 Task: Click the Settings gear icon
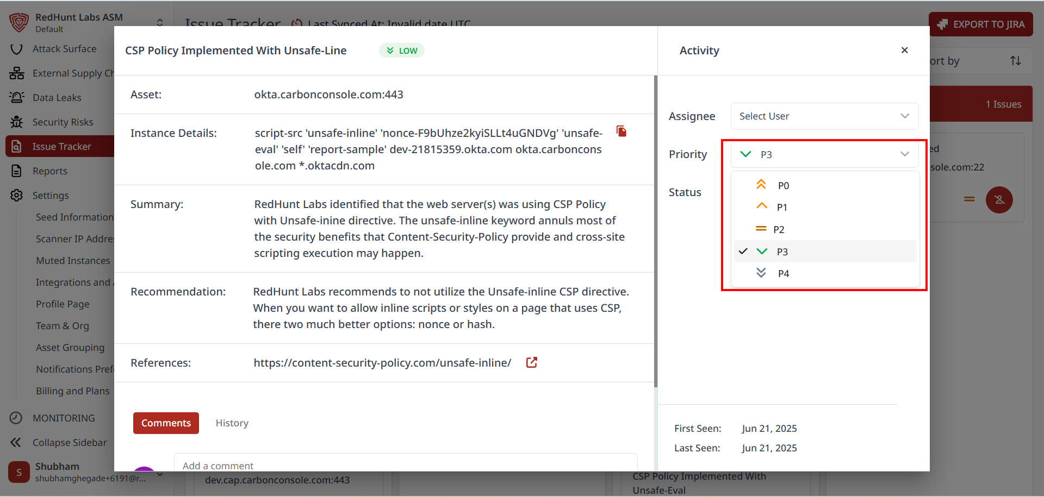[17, 196]
